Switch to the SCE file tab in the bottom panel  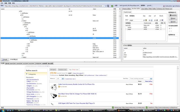click(25, 64)
